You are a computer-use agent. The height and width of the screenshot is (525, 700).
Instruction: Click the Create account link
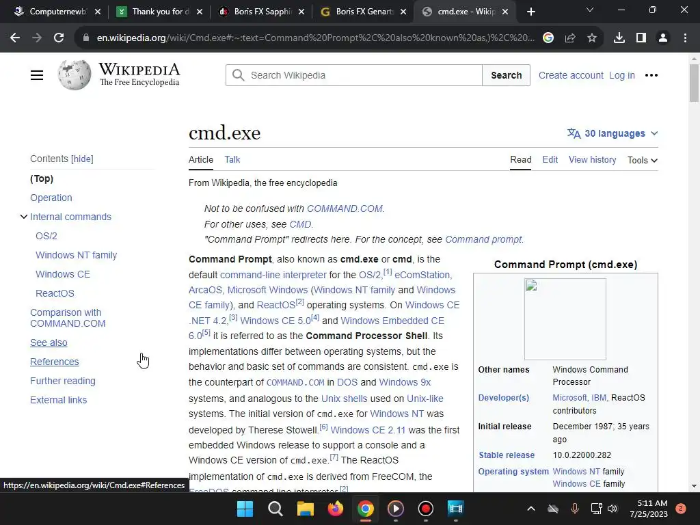click(571, 75)
